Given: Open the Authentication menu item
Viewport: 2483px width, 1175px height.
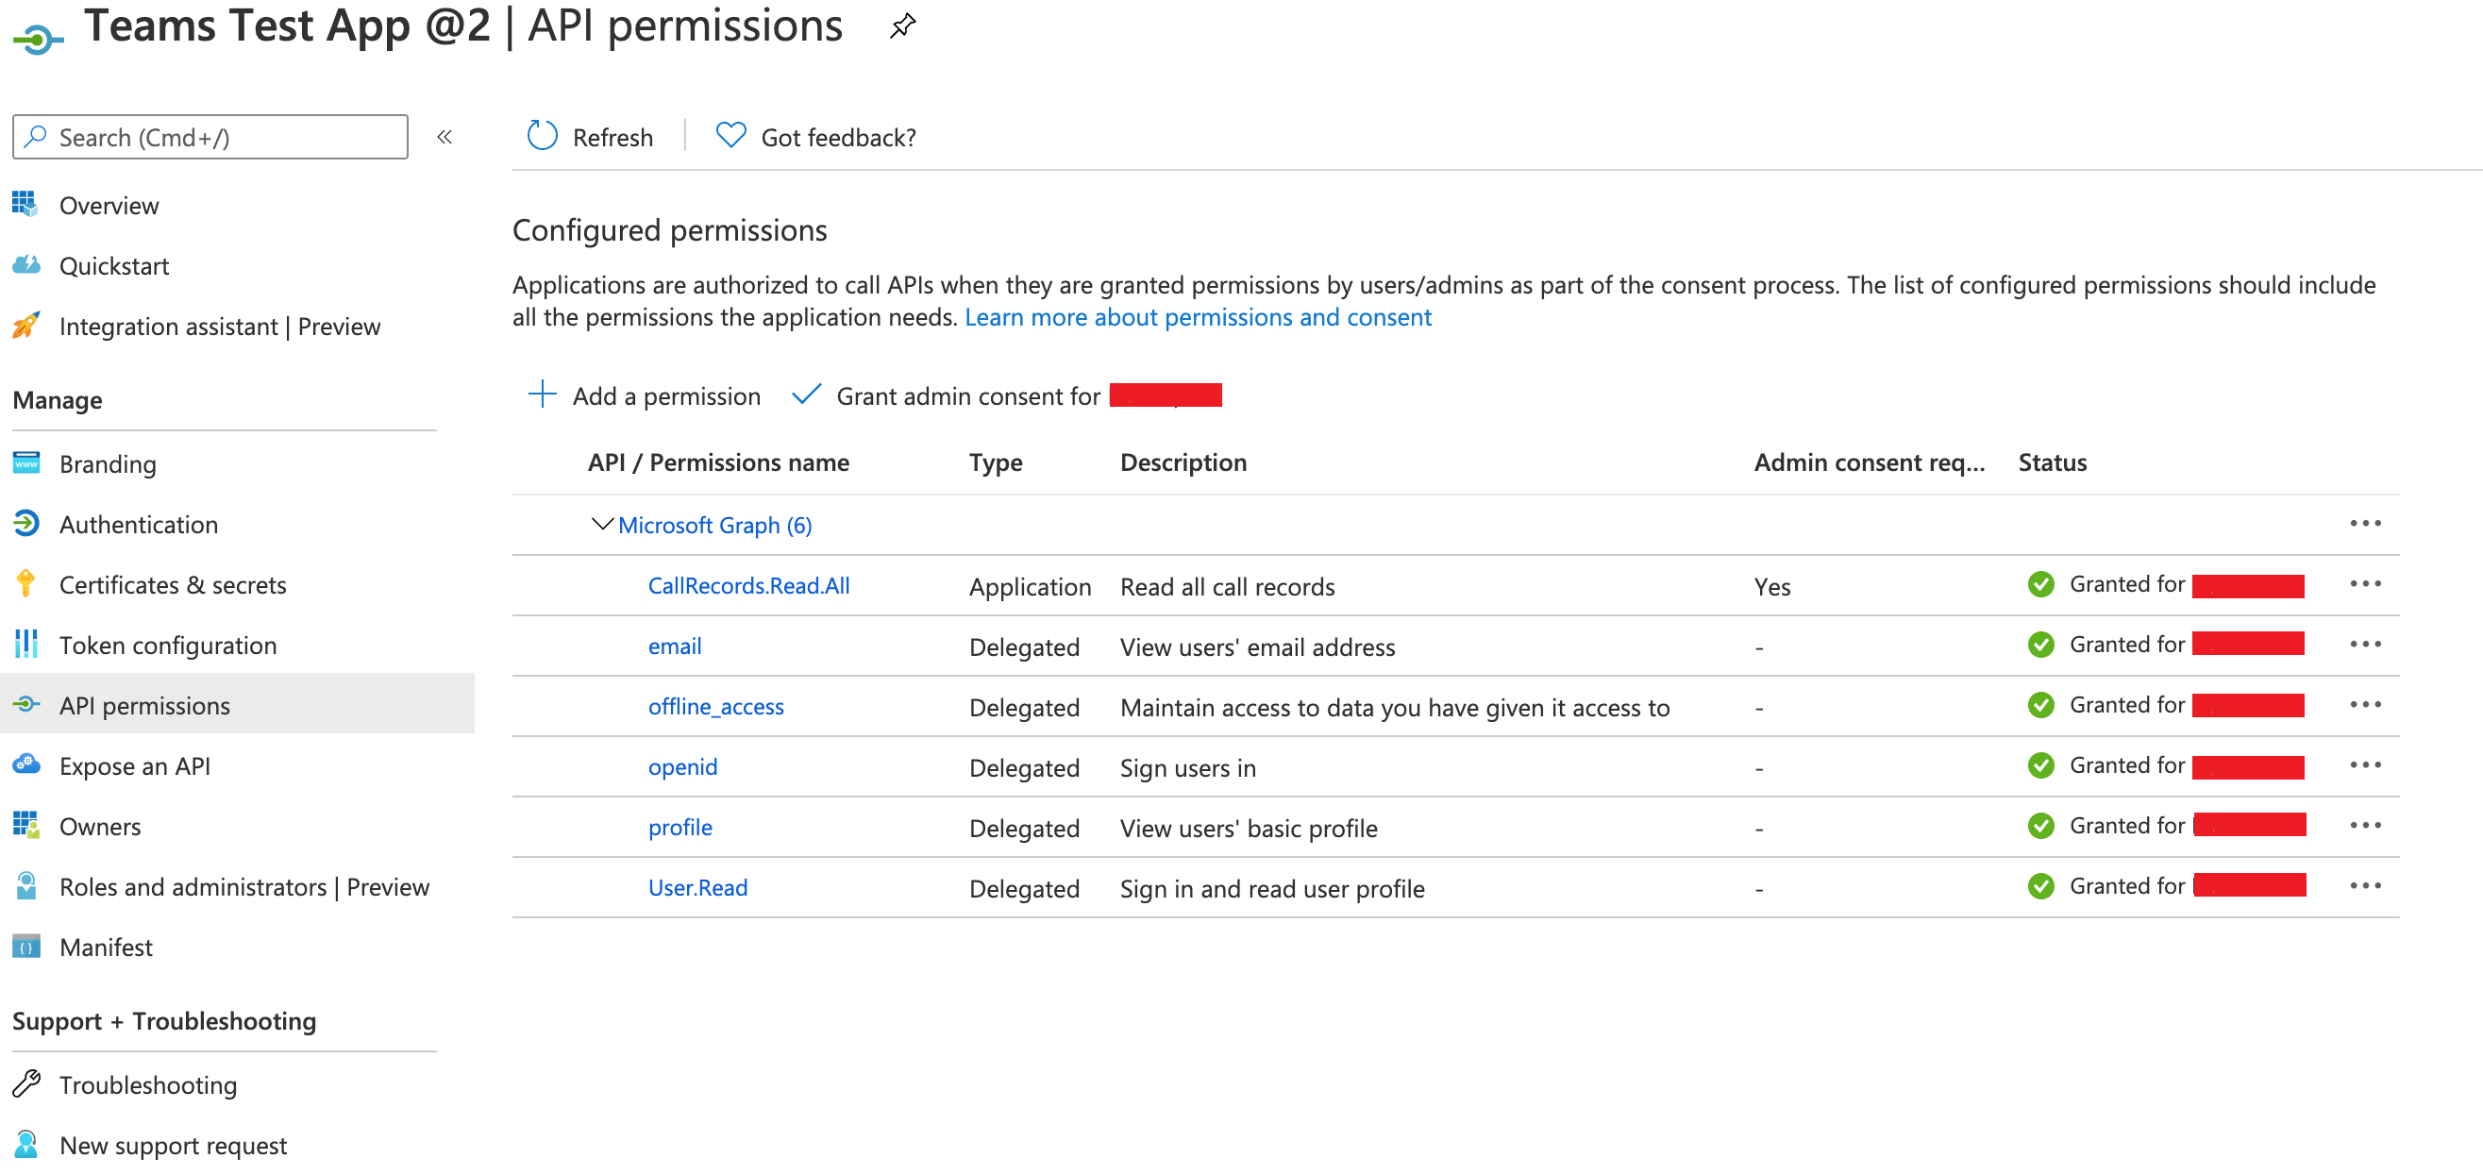Looking at the screenshot, I should pos(138,525).
